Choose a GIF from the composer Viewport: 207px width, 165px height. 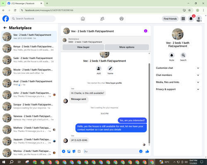pos(79,151)
